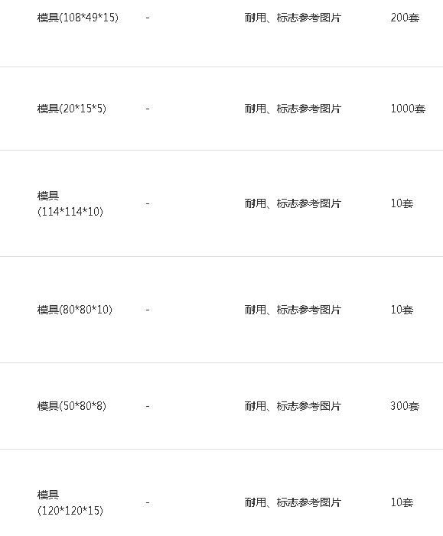Image resolution: width=443 pixels, height=536 pixels.
Task: Click 耐用、标志参考图片 in 20*15*5 row
Action: [x=293, y=109]
